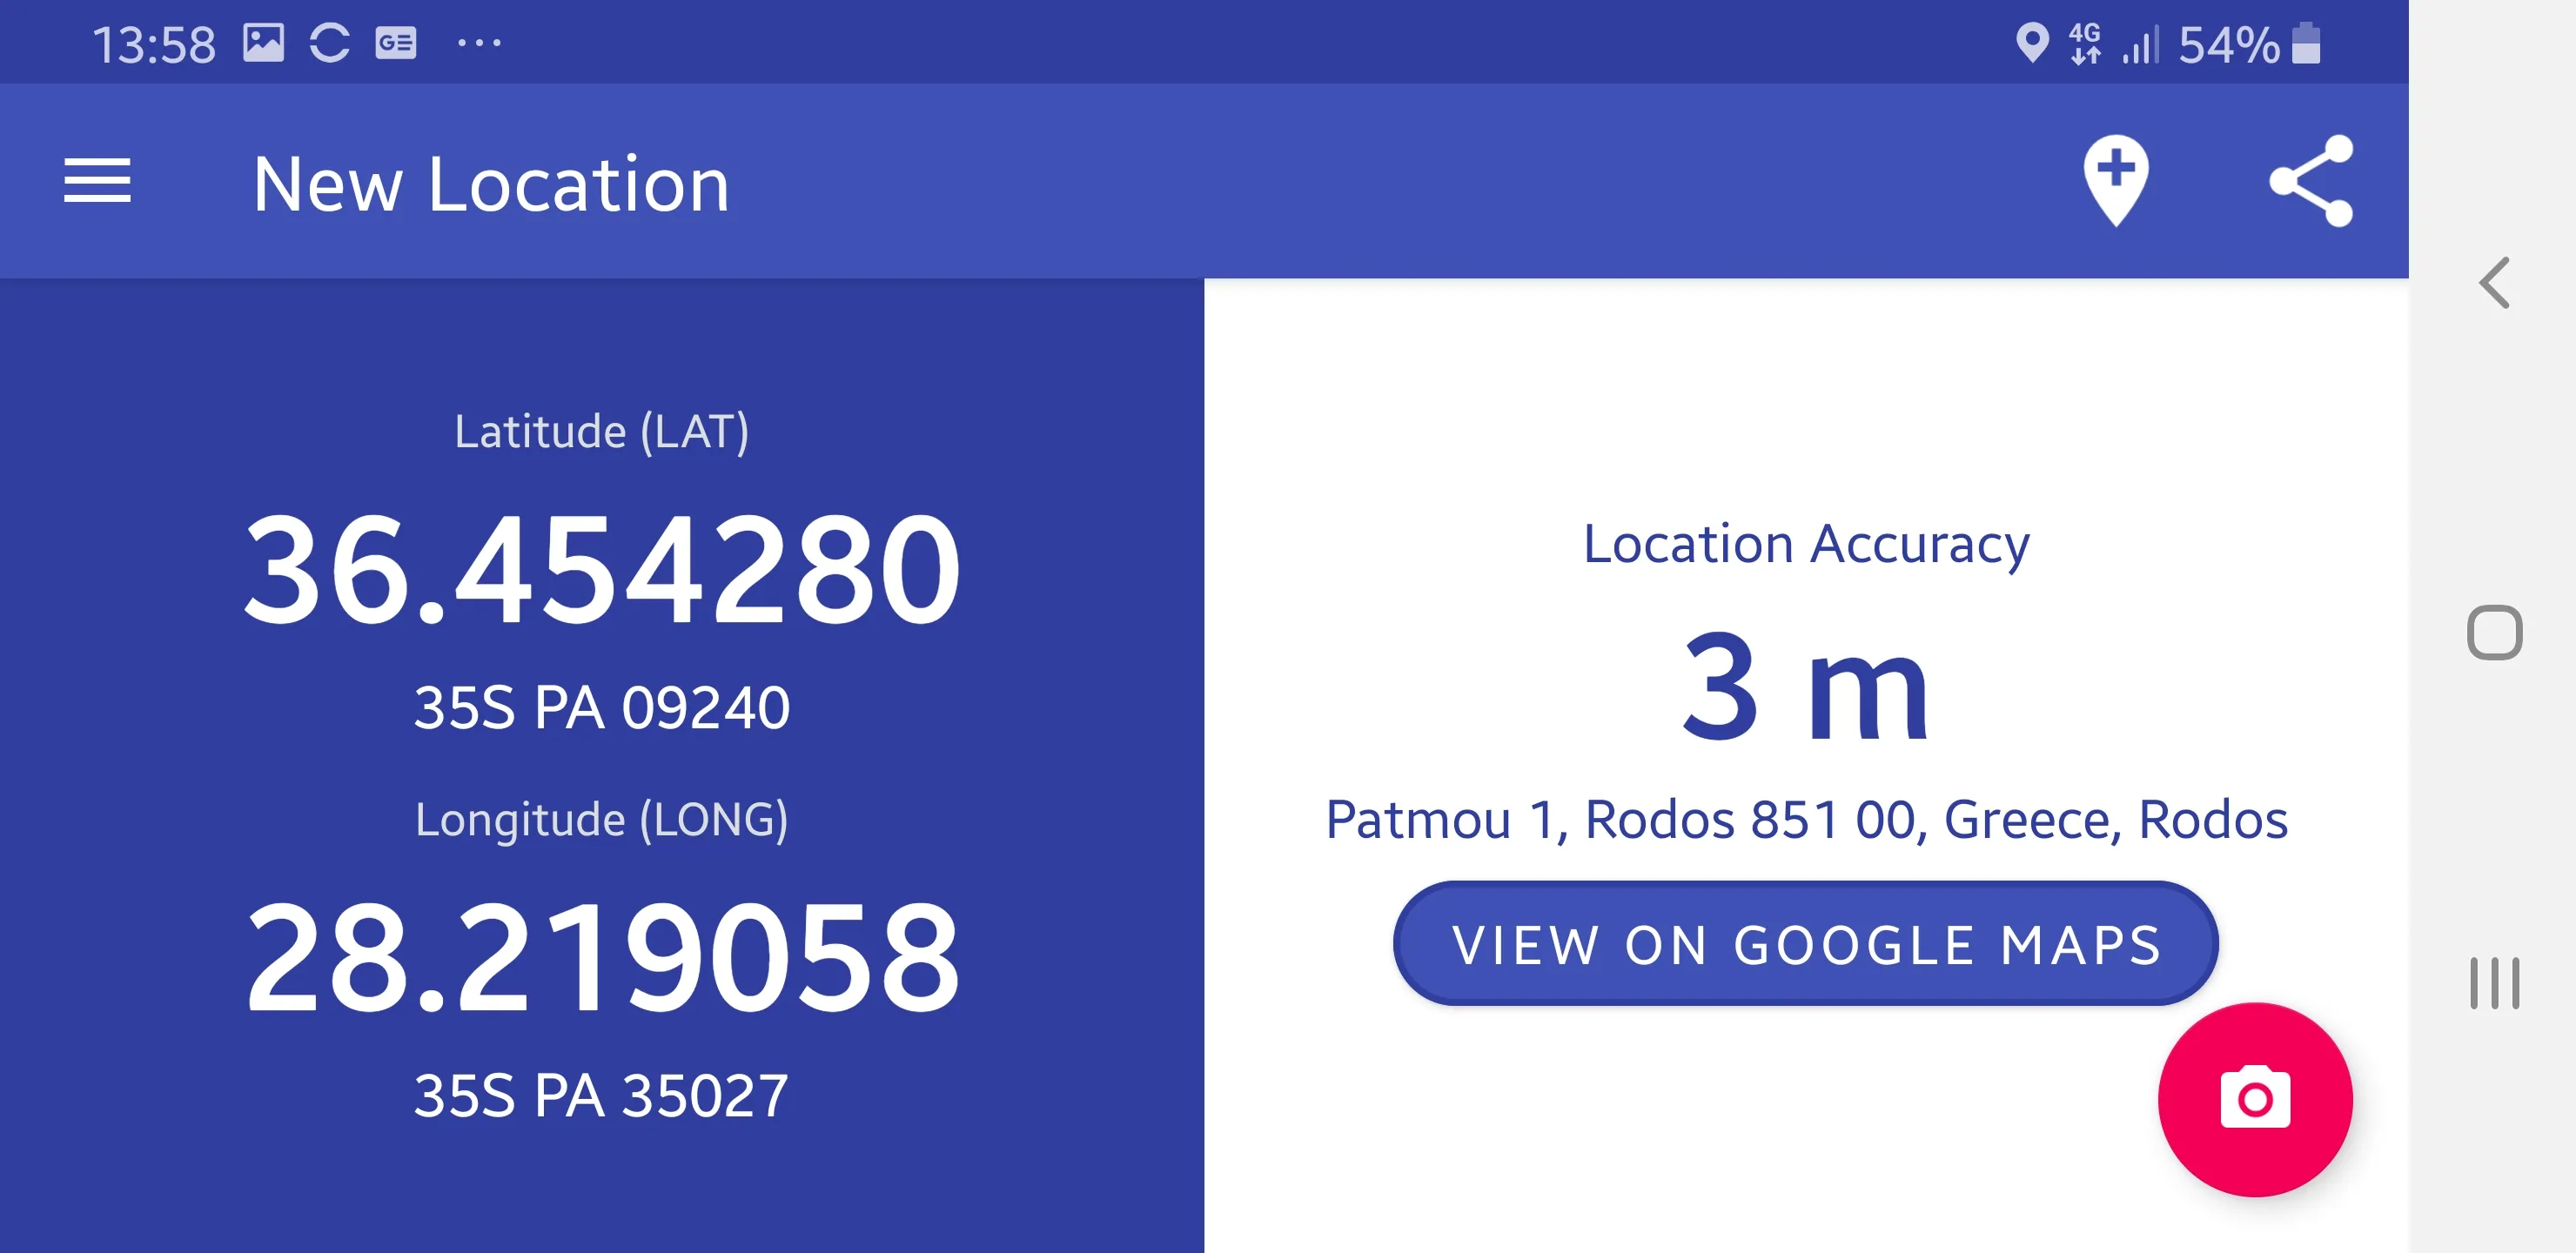This screenshot has width=2576, height=1253.
Task: Tap UTM coordinate 35S PA 09240
Action: click(x=601, y=707)
